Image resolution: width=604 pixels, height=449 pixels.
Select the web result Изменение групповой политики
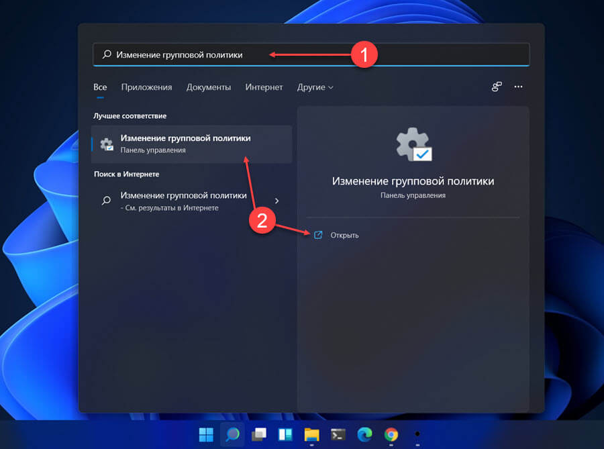(x=192, y=201)
